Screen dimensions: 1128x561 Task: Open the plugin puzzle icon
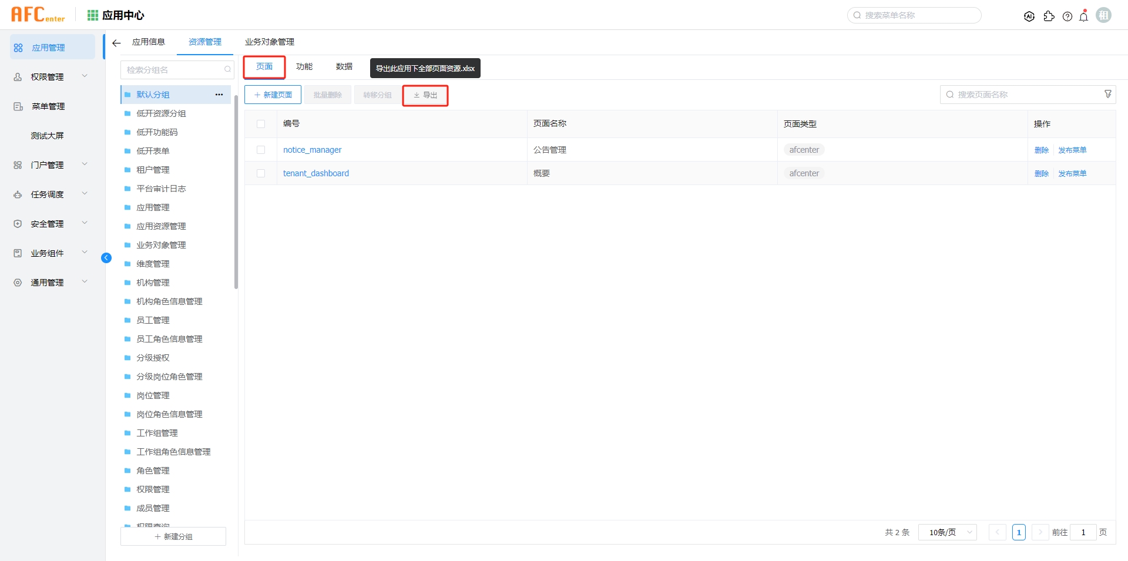pyautogui.click(x=1049, y=16)
